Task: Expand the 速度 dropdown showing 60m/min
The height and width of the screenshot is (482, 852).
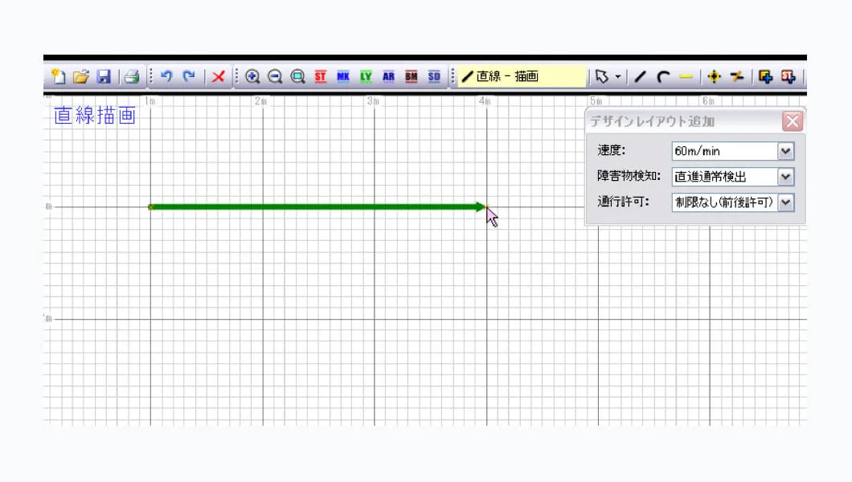Action: point(785,151)
